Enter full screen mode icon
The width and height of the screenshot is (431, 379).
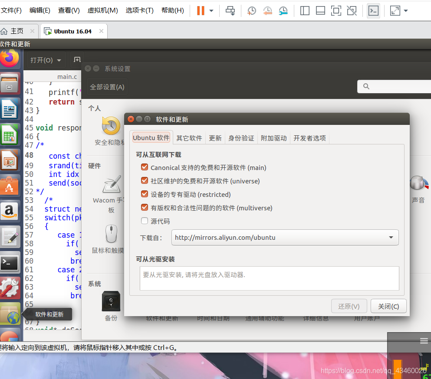336,11
